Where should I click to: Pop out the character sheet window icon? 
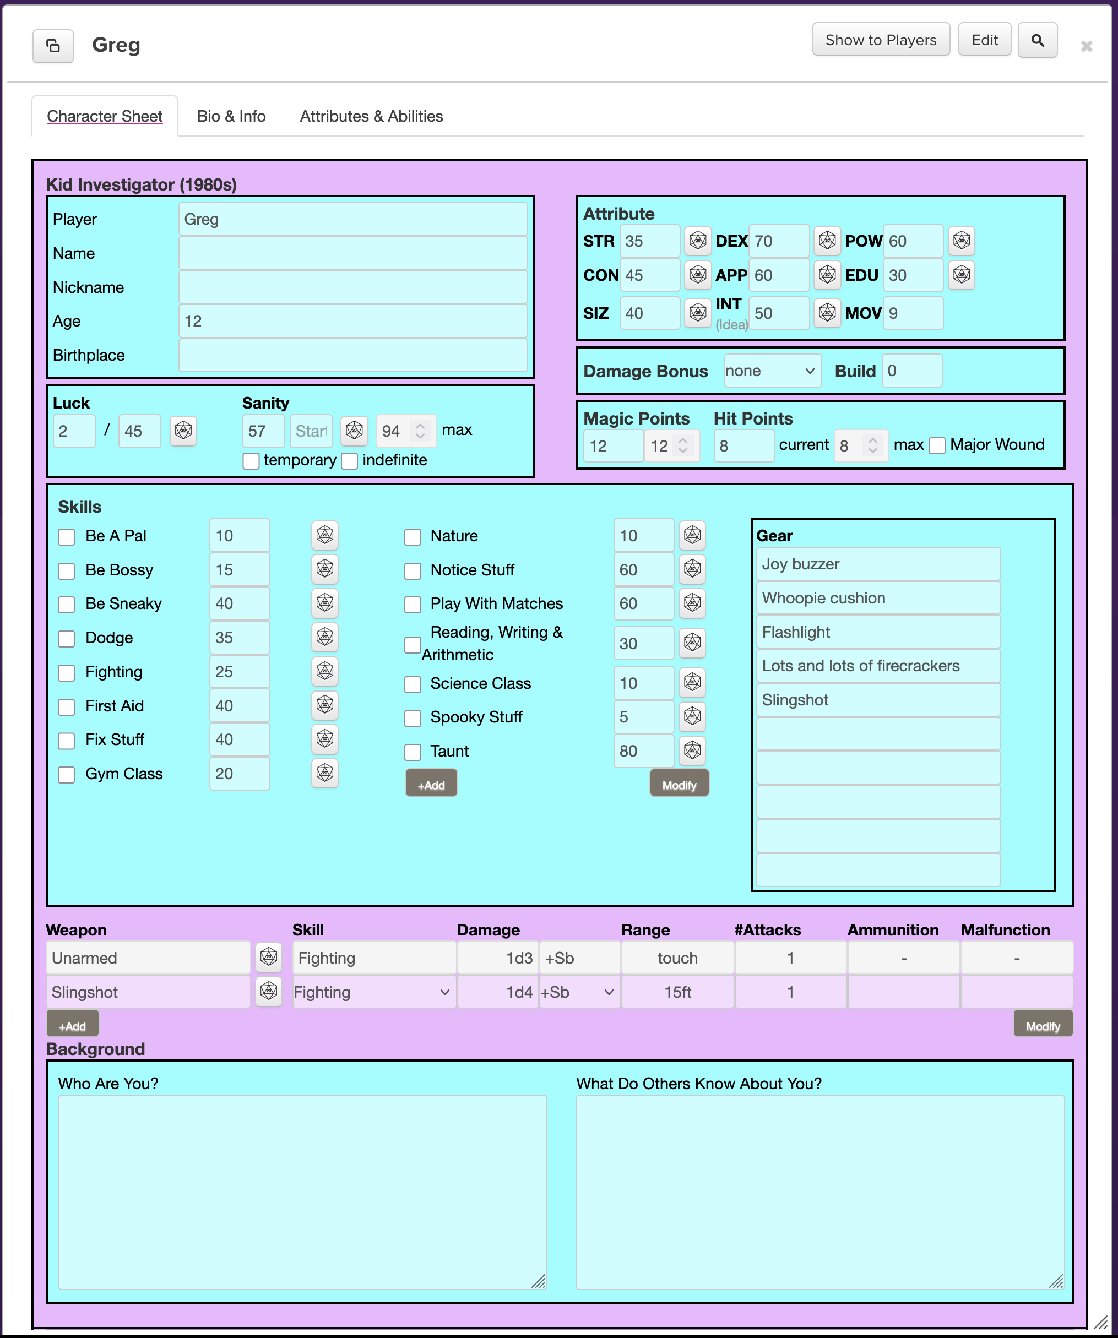pyautogui.click(x=53, y=46)
